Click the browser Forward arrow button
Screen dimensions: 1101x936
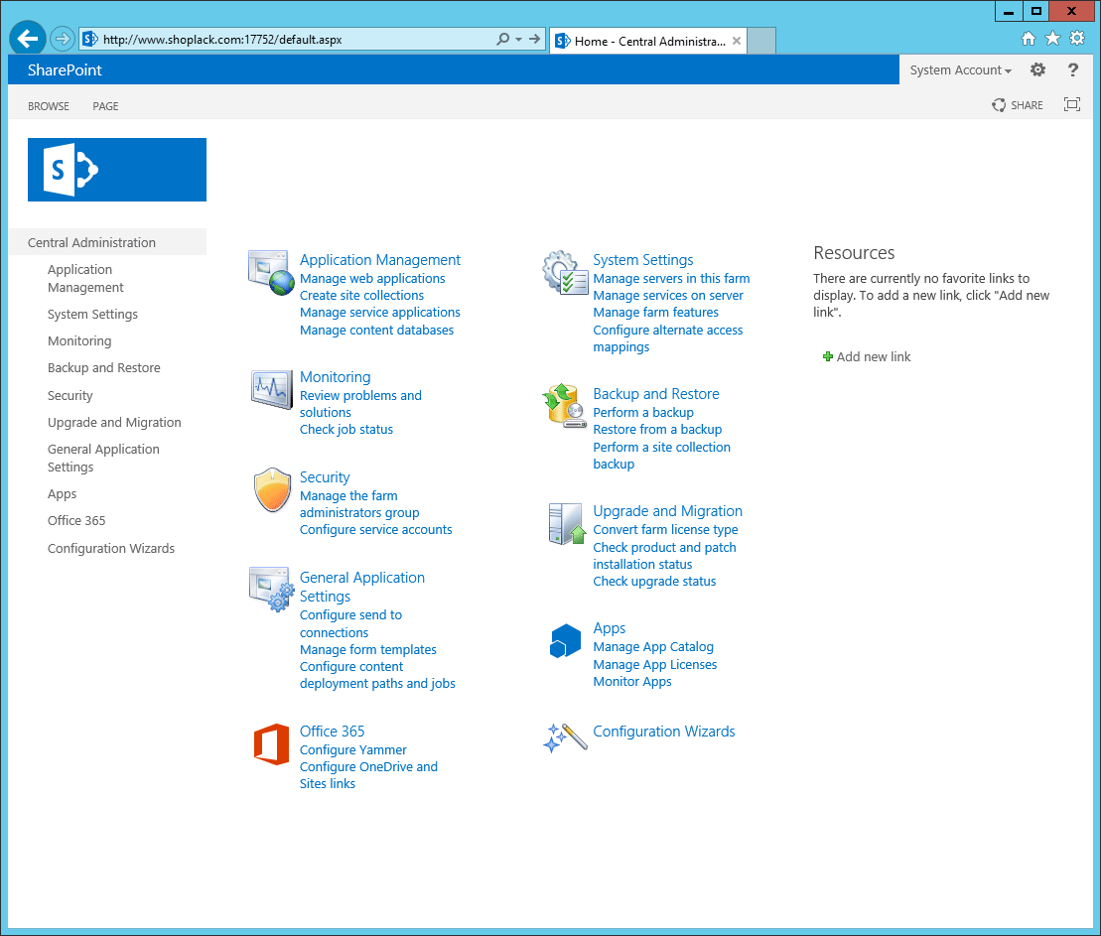pos(63,39)
